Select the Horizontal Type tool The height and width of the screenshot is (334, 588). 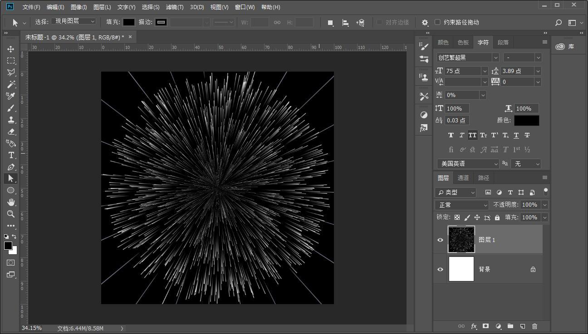point(11,155)
